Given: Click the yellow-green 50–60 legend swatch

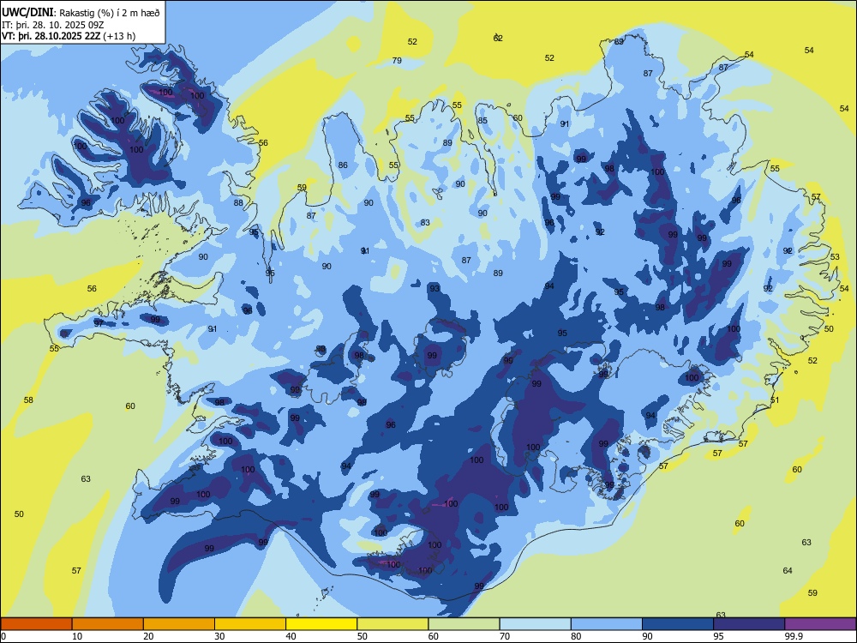Looking at the screenshot, I should click(393, 624).
